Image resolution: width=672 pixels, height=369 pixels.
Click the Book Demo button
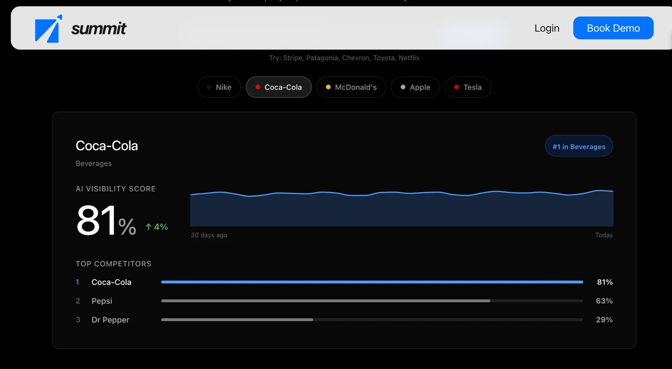[613, 28]
